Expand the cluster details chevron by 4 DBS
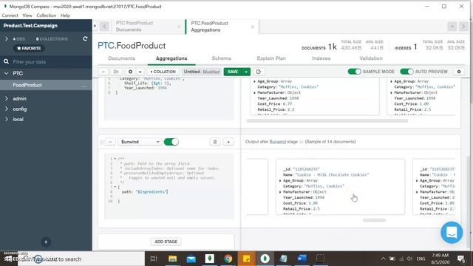This screenshot has width=473, height=266. [7, 39]
